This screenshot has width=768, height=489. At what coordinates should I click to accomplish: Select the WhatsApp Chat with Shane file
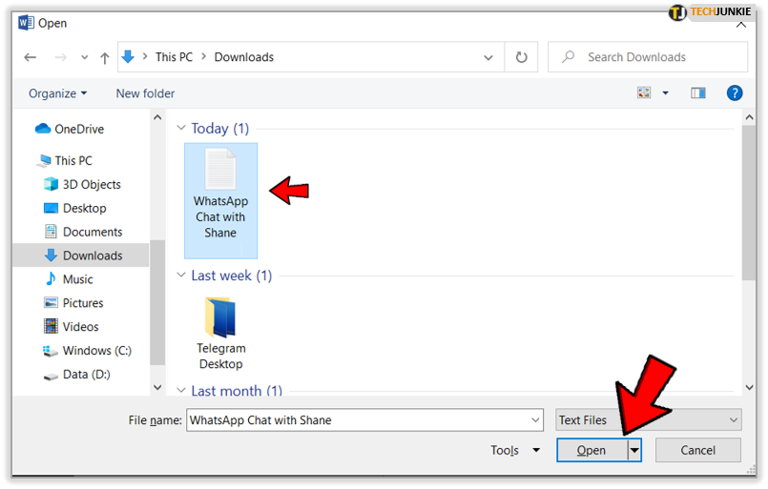pos(220,200)
